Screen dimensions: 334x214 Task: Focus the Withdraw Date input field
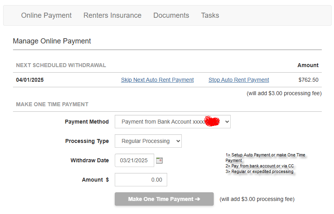(134, 160)
